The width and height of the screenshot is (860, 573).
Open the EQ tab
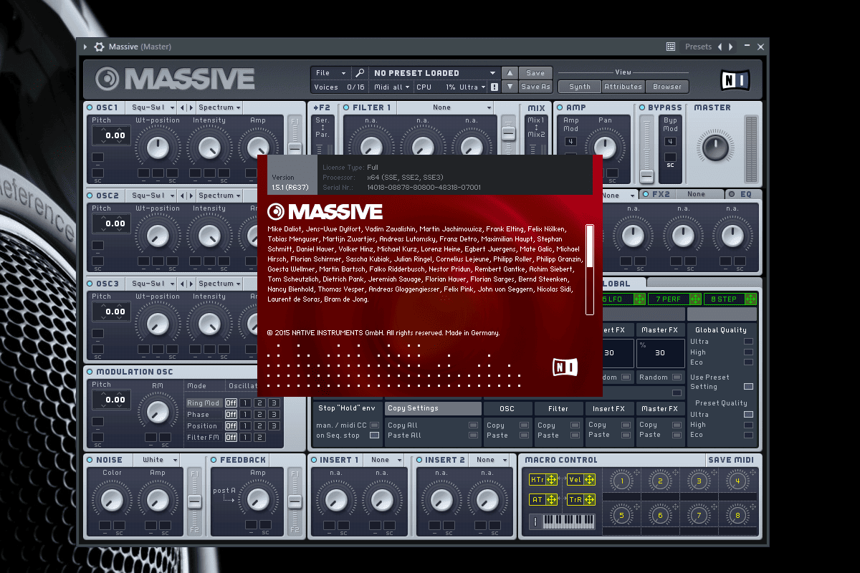coord(742,194)
